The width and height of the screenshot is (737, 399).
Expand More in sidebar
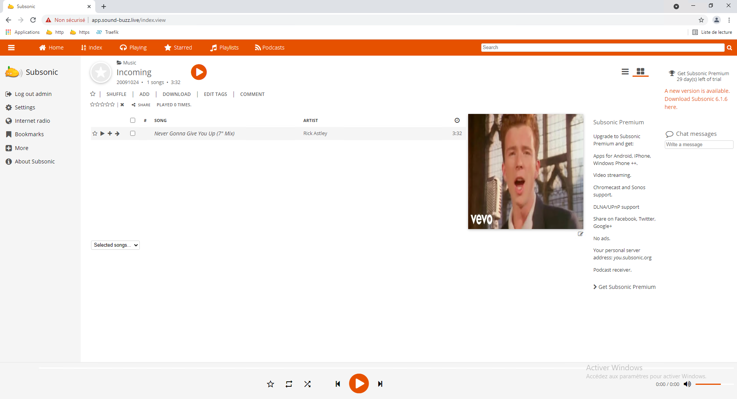(x=17, y=148)
